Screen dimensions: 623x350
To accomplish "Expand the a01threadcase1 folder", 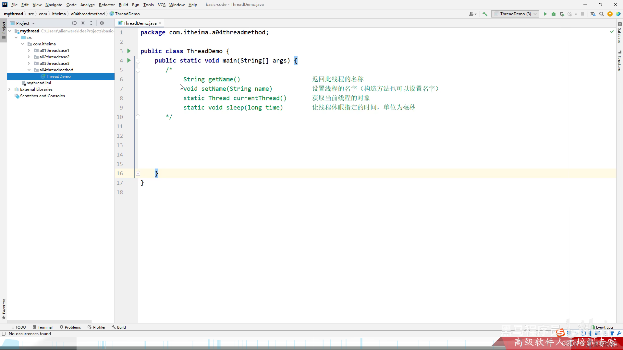I will (x=29, y=51).
